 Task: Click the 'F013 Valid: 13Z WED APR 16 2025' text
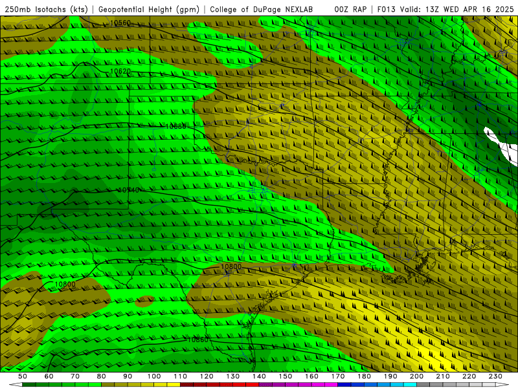[445, 10]
